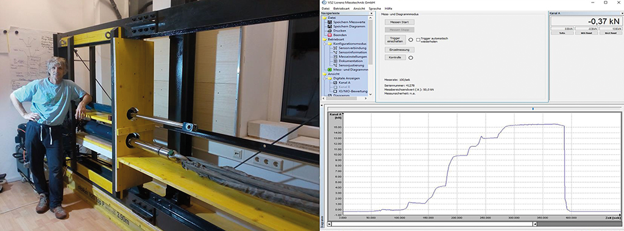Open the Sprache menu
This screenshot has width=624, height=231.
click(375, 9)
